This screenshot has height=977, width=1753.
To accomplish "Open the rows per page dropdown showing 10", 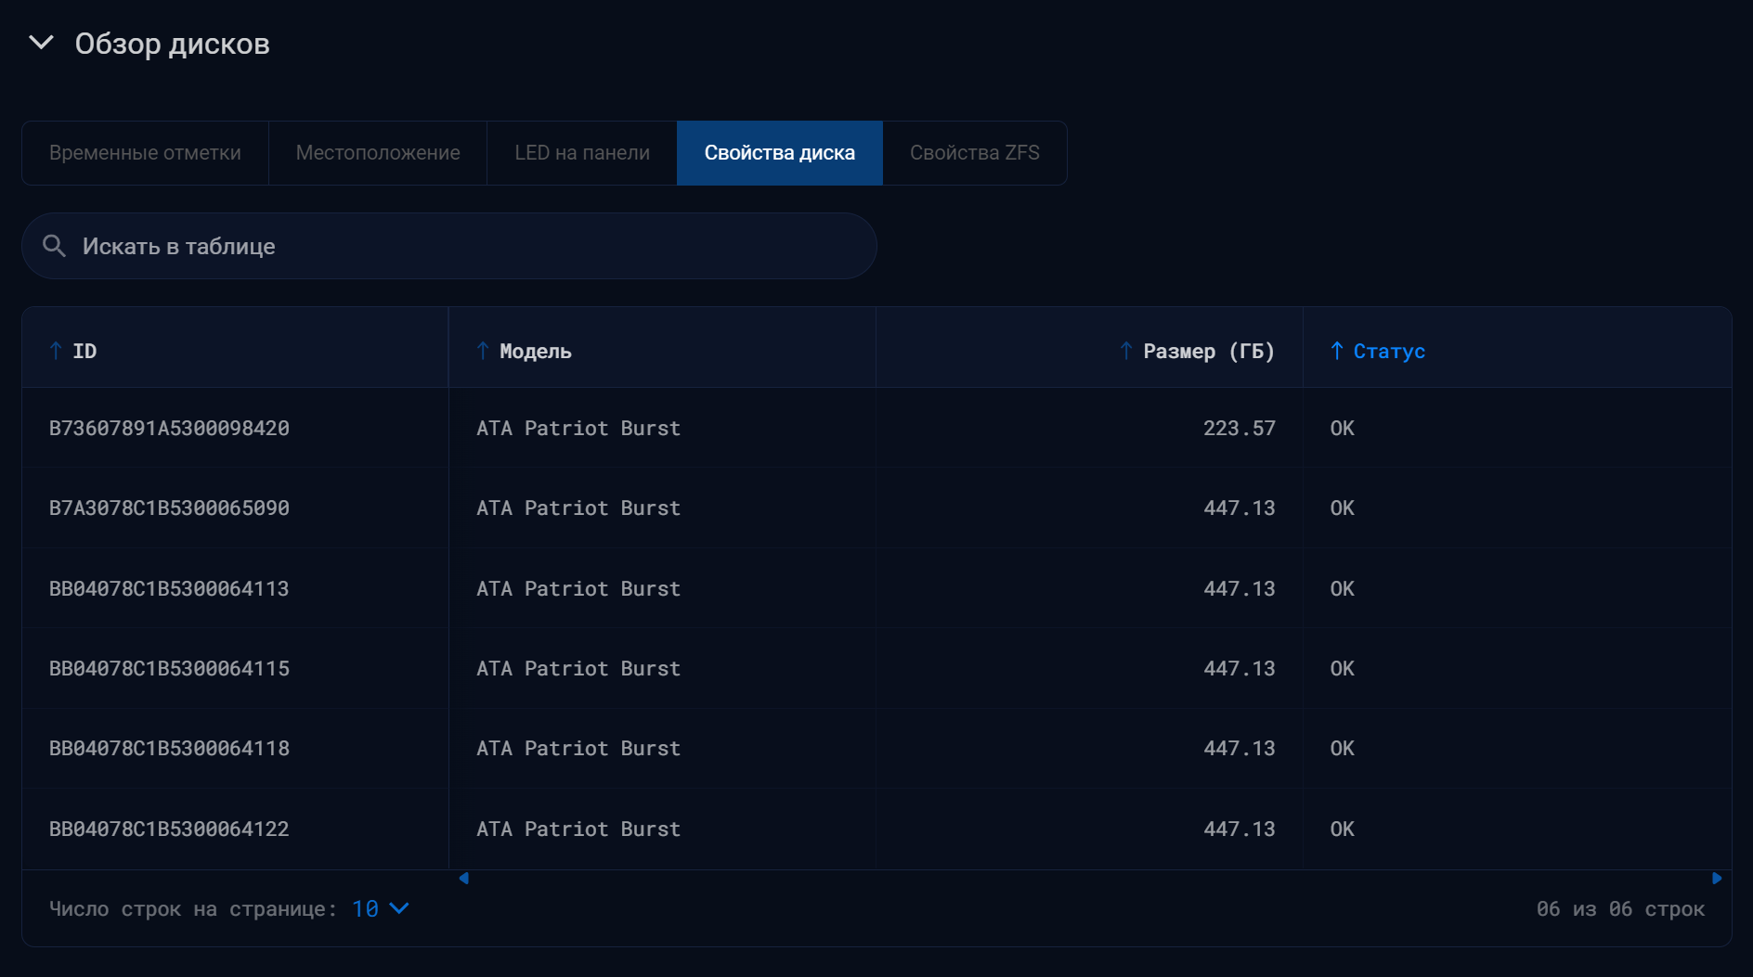I will pyautogui.click(x=380, y=908).
